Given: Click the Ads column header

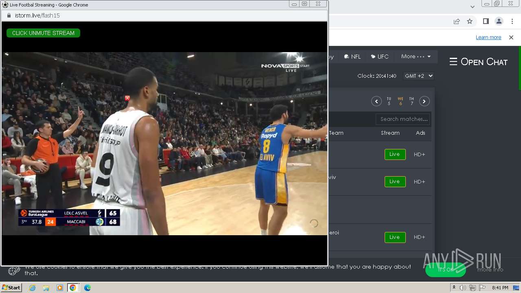Looking at the screenshot, I should pos(420,133).
